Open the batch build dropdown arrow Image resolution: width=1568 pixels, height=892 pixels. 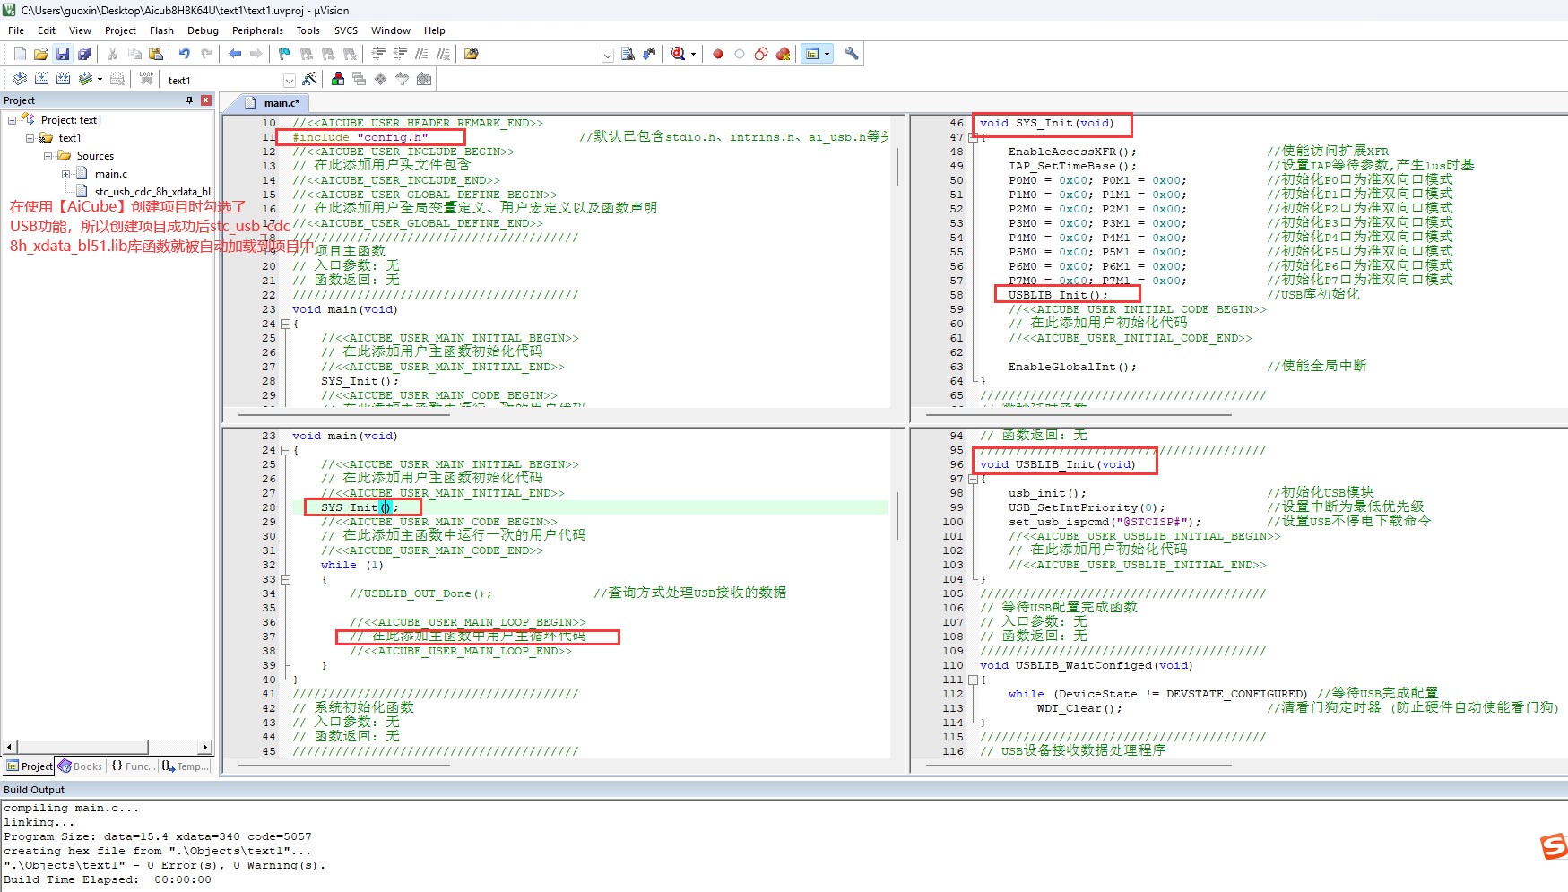pyautogui.click(x=100, y=80)
